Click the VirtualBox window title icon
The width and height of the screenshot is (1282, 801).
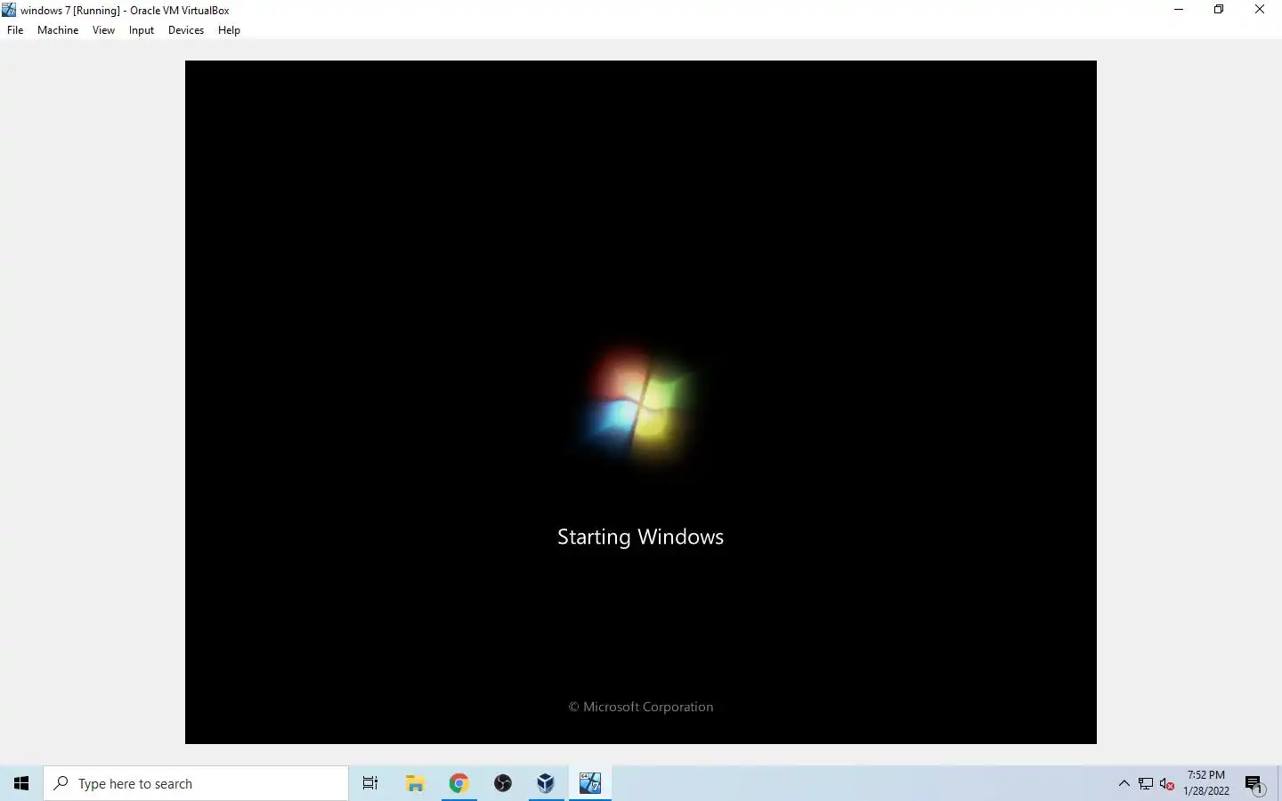point(9,10)
